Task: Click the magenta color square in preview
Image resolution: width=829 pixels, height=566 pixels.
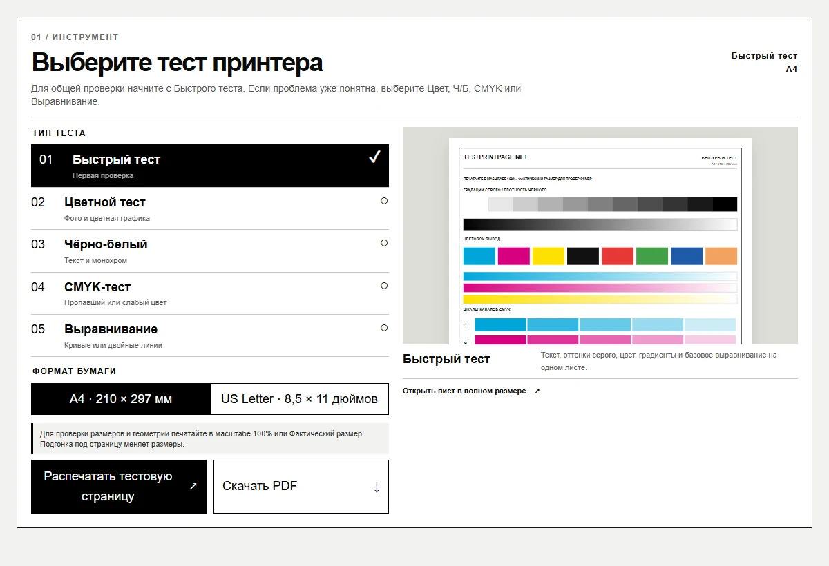Action: (514, 256)
